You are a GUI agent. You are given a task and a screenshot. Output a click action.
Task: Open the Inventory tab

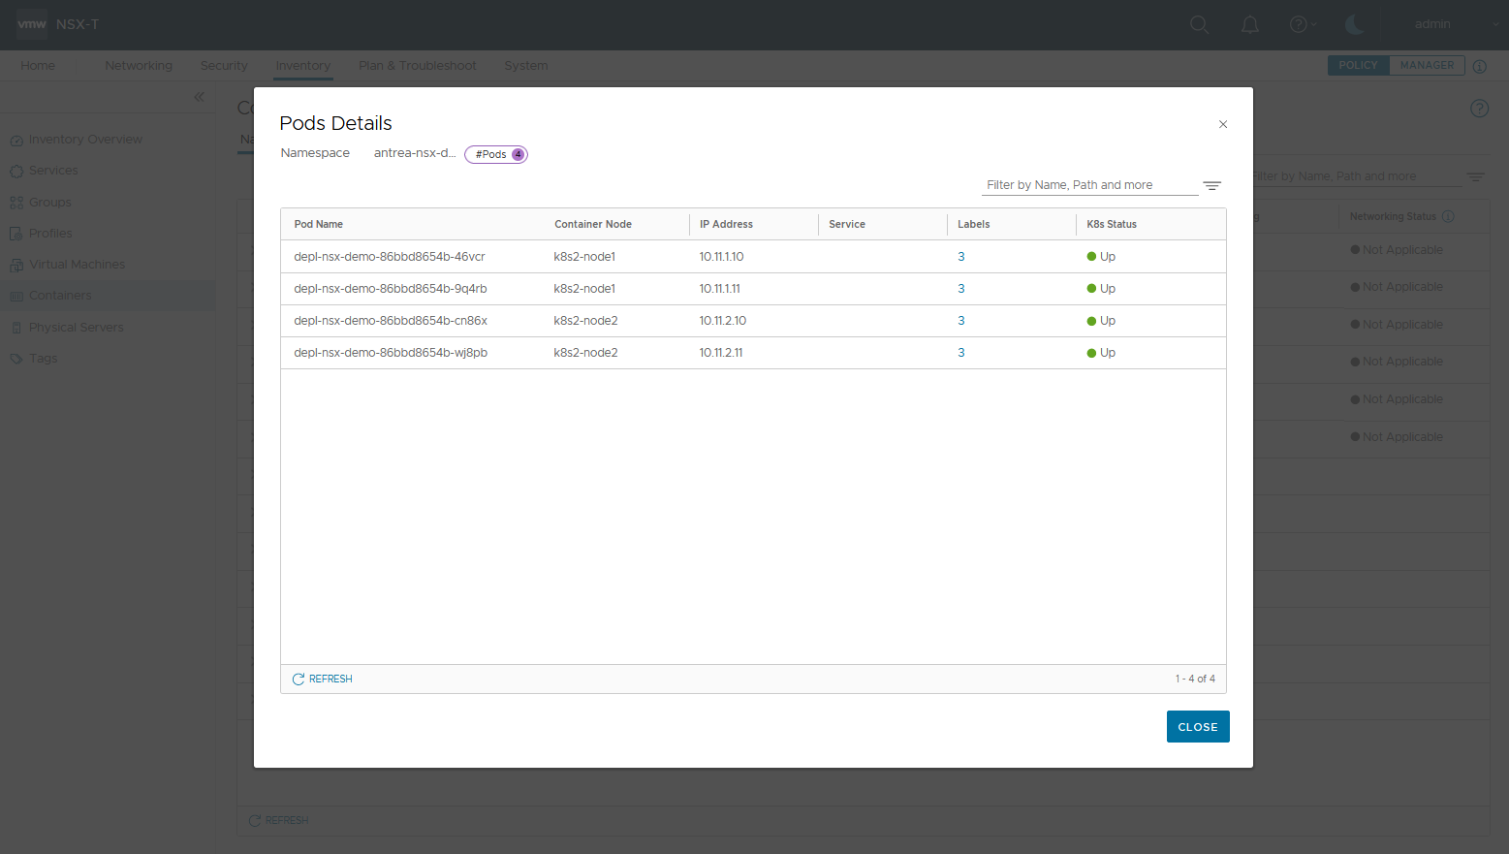pyautogui.click(x=303, y=66)
